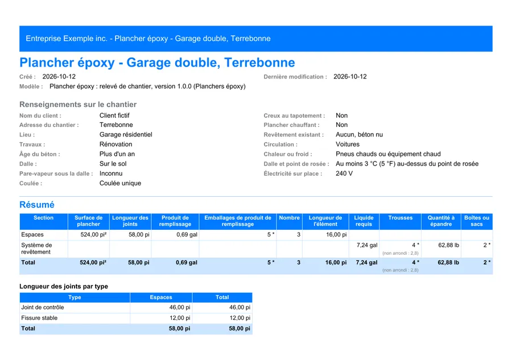Select the date next to 'Dernière modification :'
This screenshot has height=360, width=512.
point(350,77)
